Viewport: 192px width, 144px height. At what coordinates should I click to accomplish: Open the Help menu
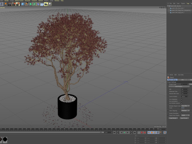(x=62, y=1)
